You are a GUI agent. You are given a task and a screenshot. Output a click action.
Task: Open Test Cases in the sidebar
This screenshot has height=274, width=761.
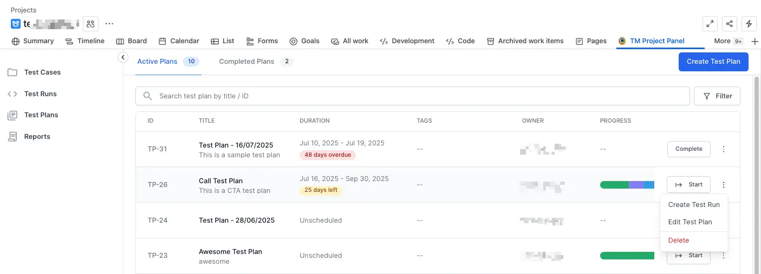tap(42, 72)
